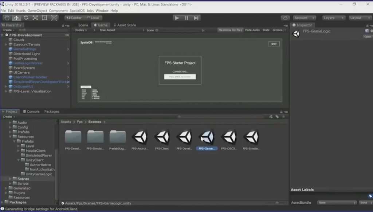Lock the Project panel
Image resolution: width=373 pixels, height=212 pixels.
point(281,112)
